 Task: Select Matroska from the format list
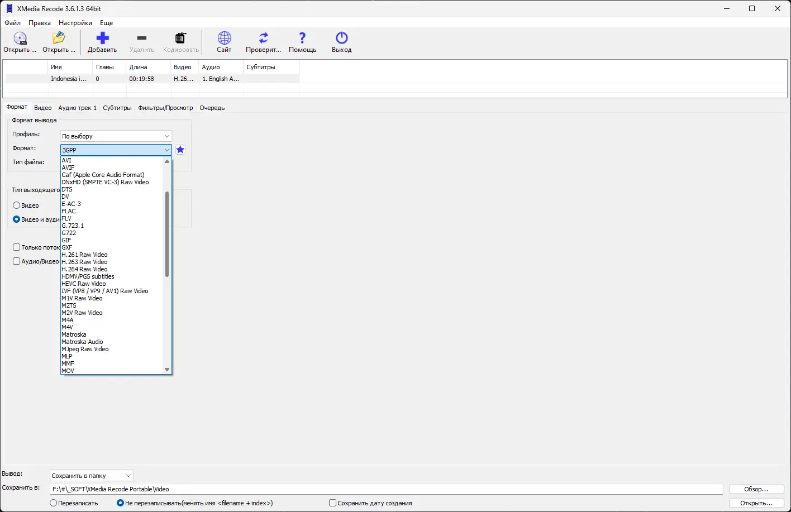(x=73, y=334)
